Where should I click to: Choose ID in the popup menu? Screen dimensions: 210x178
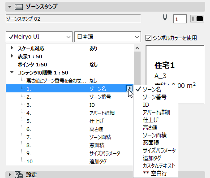pos(155,105)
